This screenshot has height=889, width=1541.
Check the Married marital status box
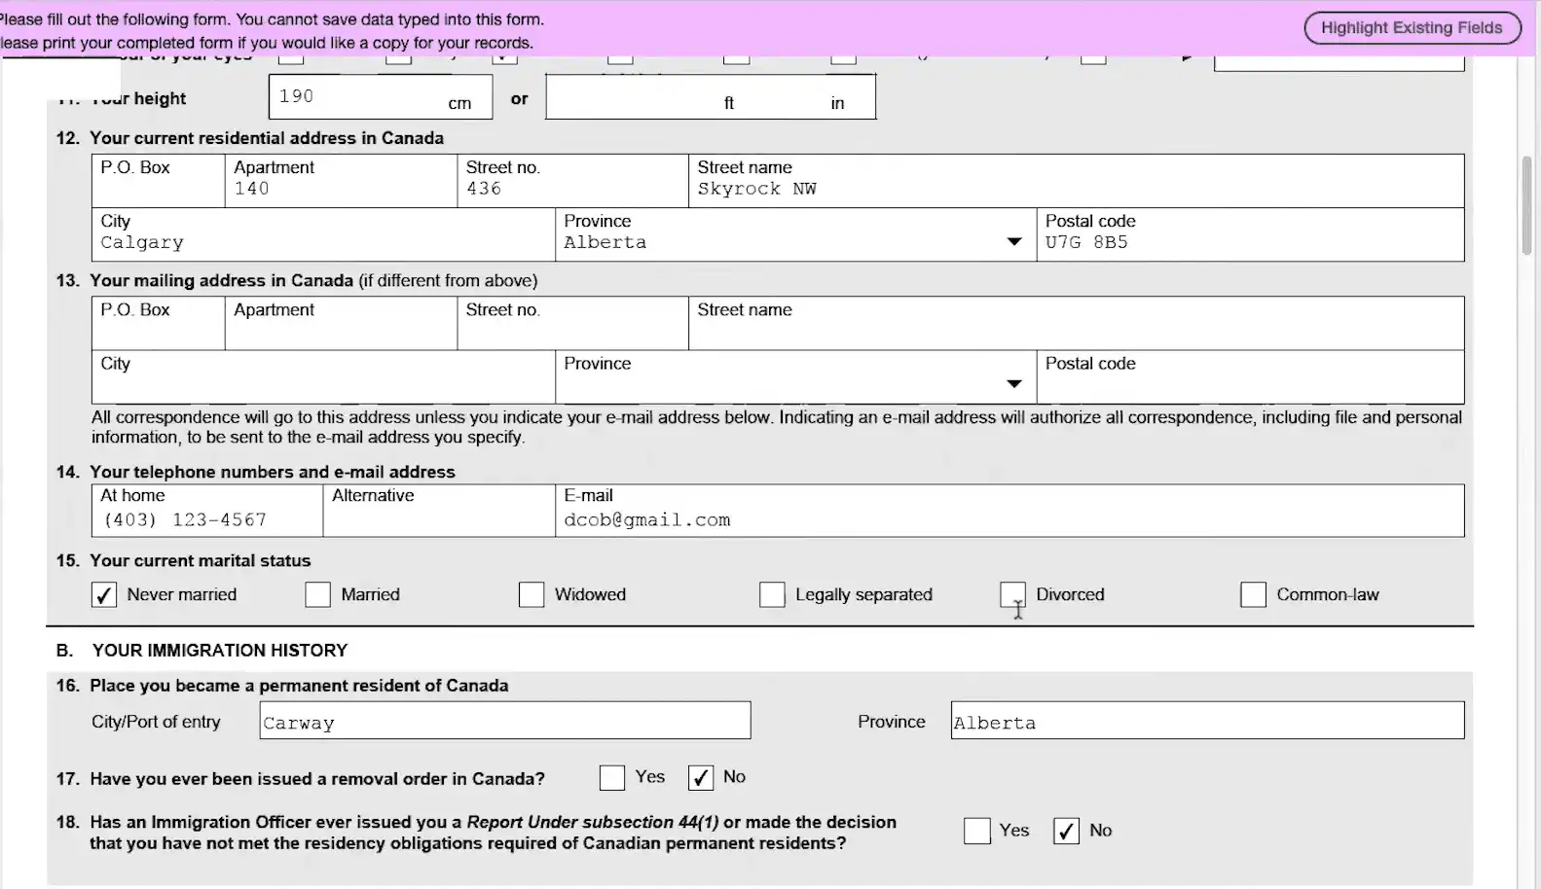click(x=318, y=595)
